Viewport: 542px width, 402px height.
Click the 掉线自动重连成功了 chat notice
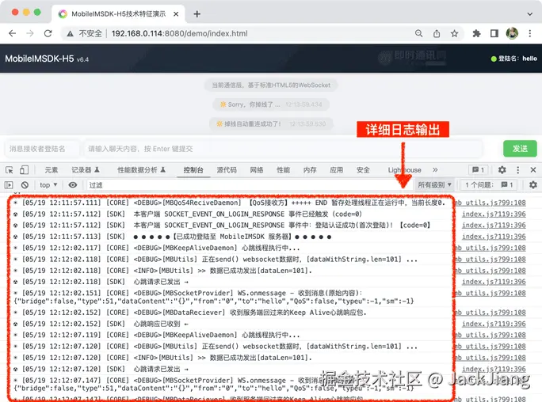[x=271, y=124]
